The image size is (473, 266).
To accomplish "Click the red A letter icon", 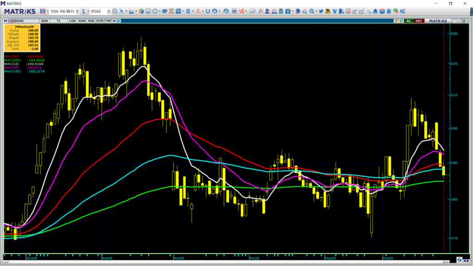I will coord(198,11).
